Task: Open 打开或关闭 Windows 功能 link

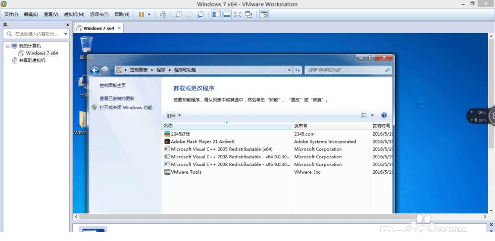Action: (126, 107)
